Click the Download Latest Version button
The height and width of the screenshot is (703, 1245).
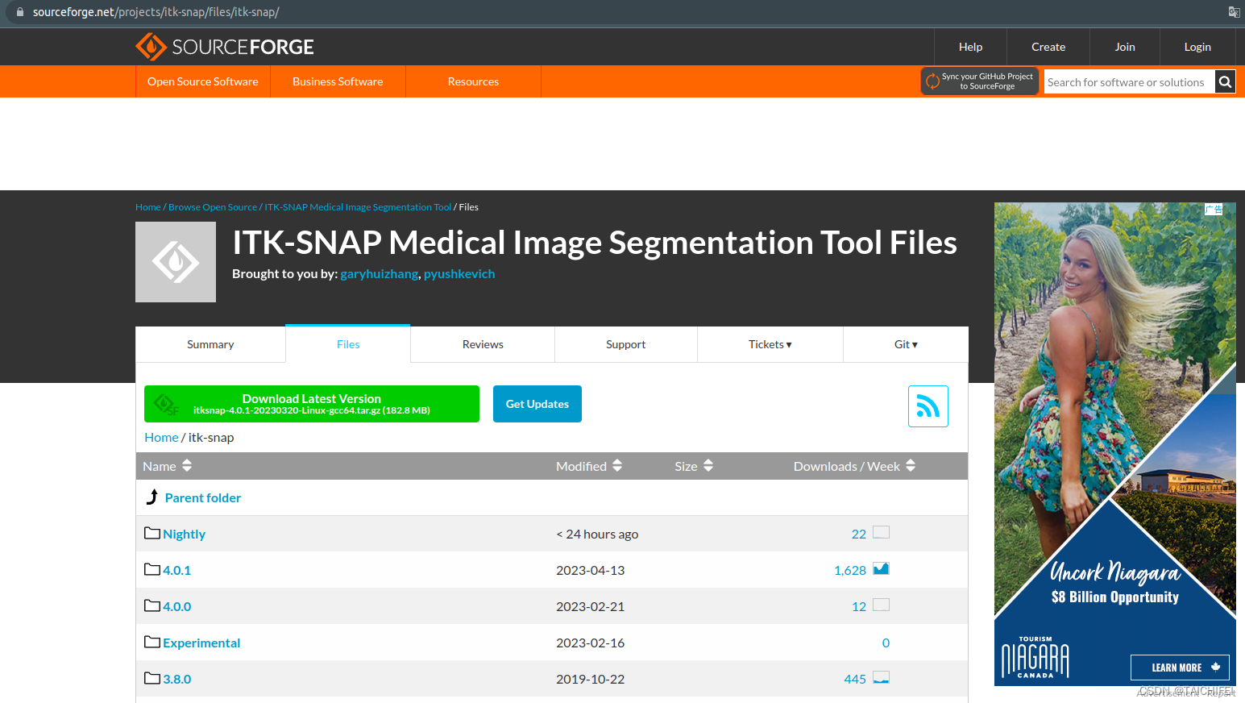pos(311,403)
